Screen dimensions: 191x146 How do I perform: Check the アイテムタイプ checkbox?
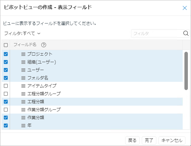(x=6, y=86)
